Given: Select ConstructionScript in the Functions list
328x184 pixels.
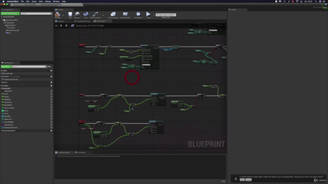Looking at the screenshot, I should point(11,80).
